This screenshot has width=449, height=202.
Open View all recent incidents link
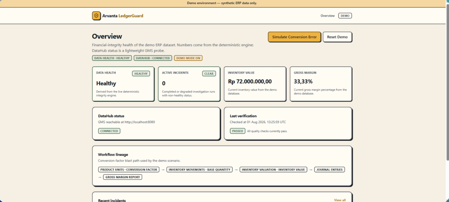[x=340, y=200]
